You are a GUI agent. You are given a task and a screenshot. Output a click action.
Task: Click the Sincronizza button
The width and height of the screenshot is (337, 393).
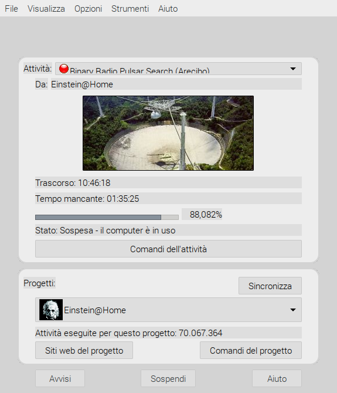tap(270, 286)
